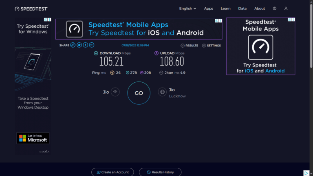Open more share options ellipsis icon
This screenshot has width=313, height=176.
pos(91,45)
